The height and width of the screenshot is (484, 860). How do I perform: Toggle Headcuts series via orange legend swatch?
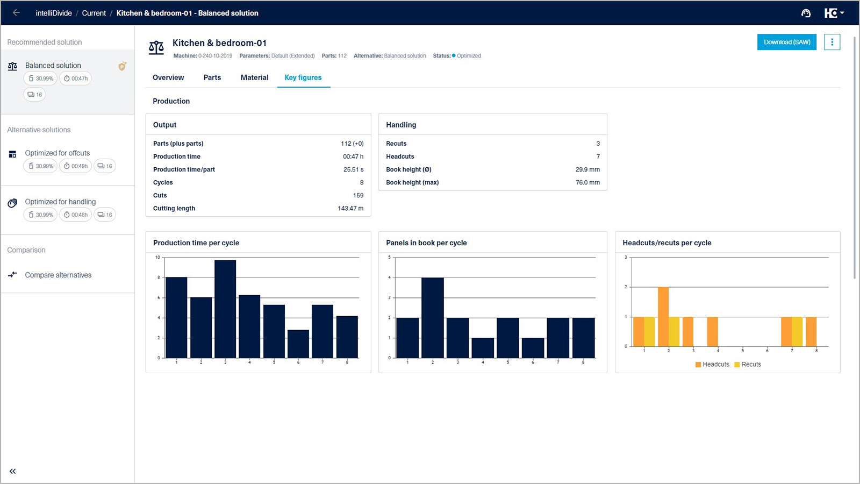click(698, 365)
